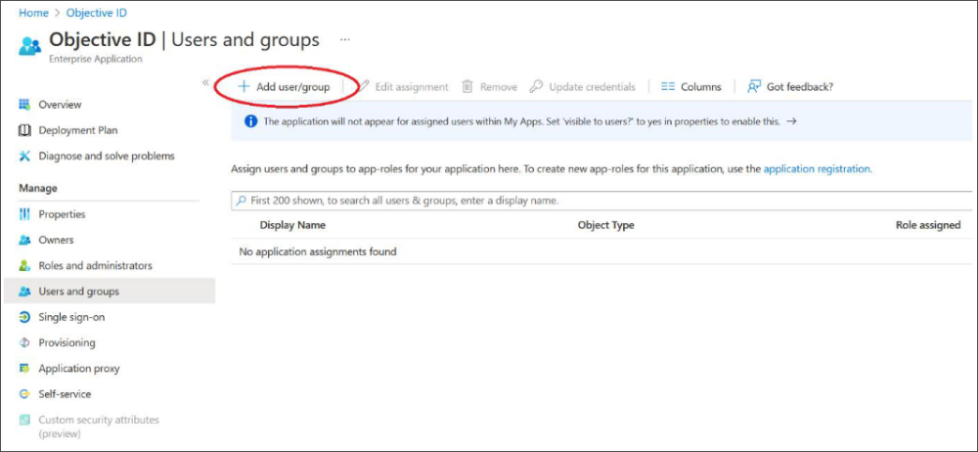Open the Properties icon in the Manage section

[25, 214]
